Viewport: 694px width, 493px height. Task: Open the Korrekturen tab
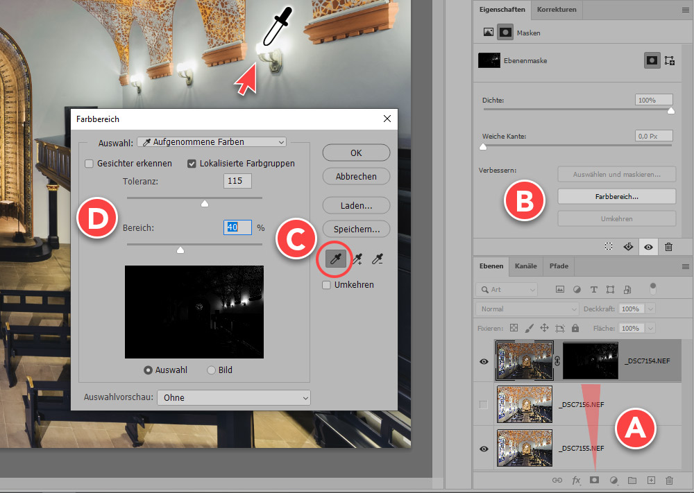click(556, 10)
